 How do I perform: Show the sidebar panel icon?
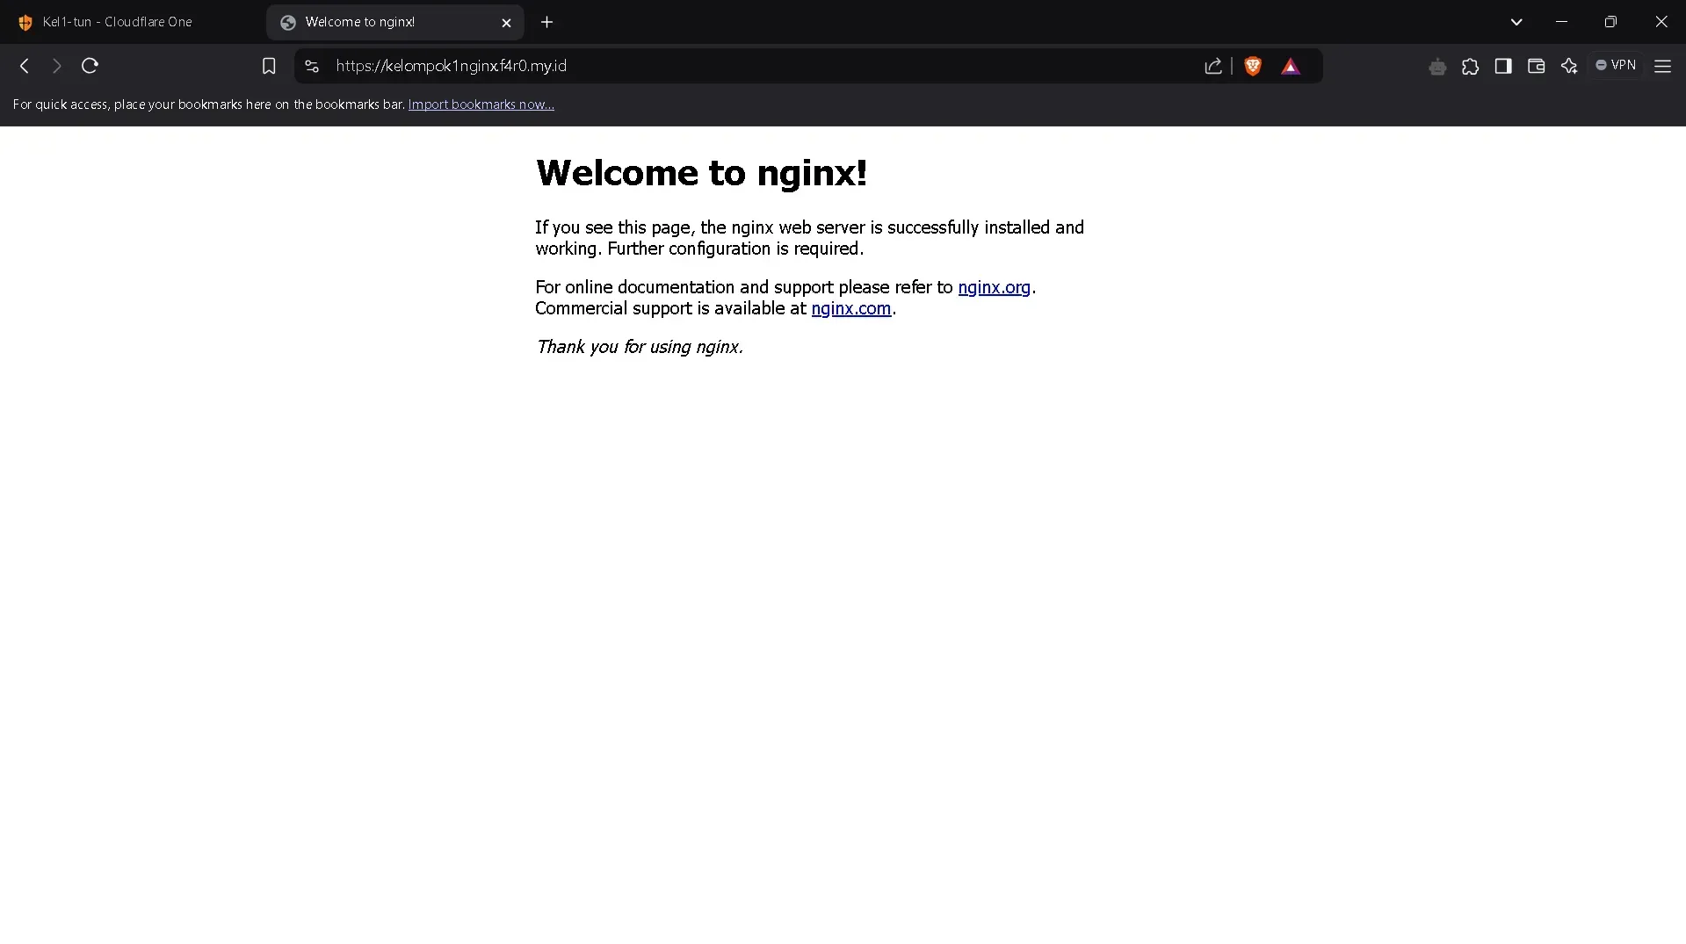(x=1503, y=66)
